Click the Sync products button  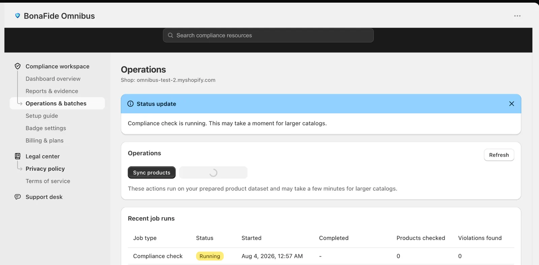tap(152, 172)
